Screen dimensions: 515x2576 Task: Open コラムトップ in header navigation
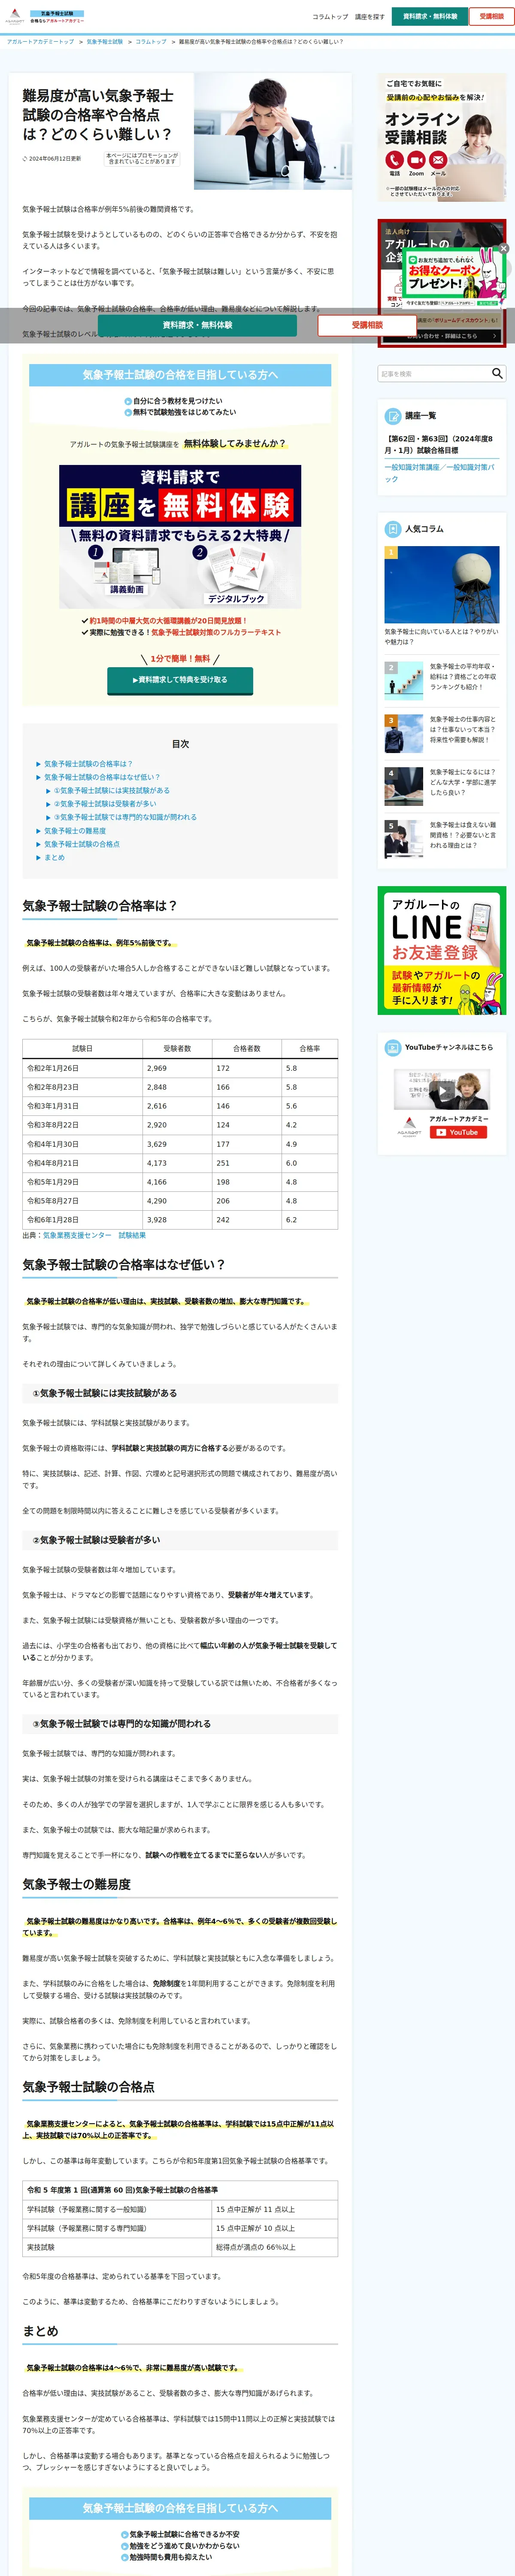coord(330,17)
